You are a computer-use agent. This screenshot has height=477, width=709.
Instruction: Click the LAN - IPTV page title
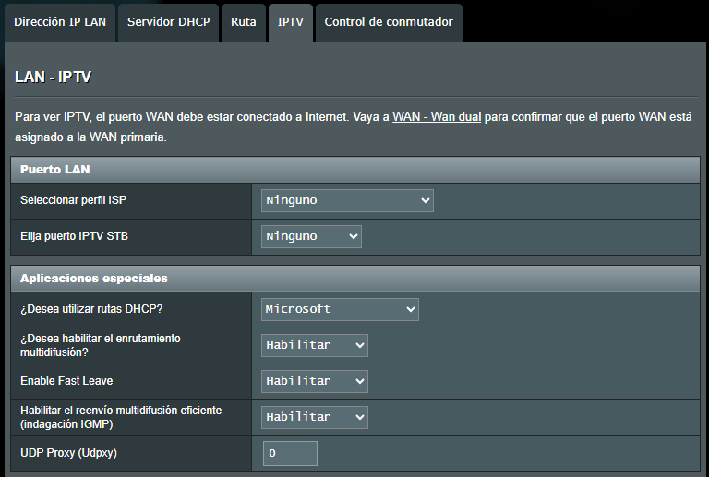[x=54, y=77]
